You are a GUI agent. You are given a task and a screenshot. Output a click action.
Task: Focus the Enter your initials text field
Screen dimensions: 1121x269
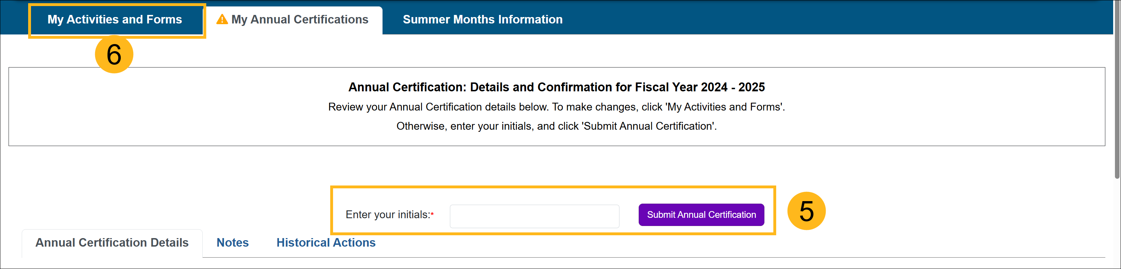[534, 216]
